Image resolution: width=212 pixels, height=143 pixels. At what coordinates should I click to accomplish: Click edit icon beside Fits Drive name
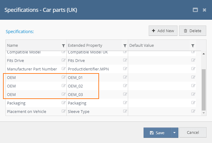pos(64,60)
